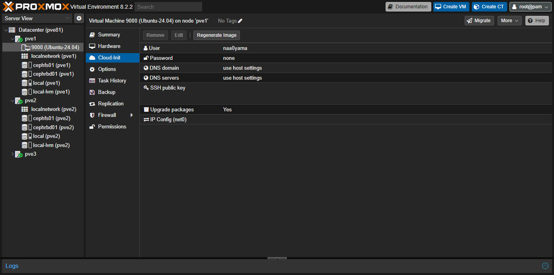Click the Logs panel title
Screen dimensions: 554x275
12,266
